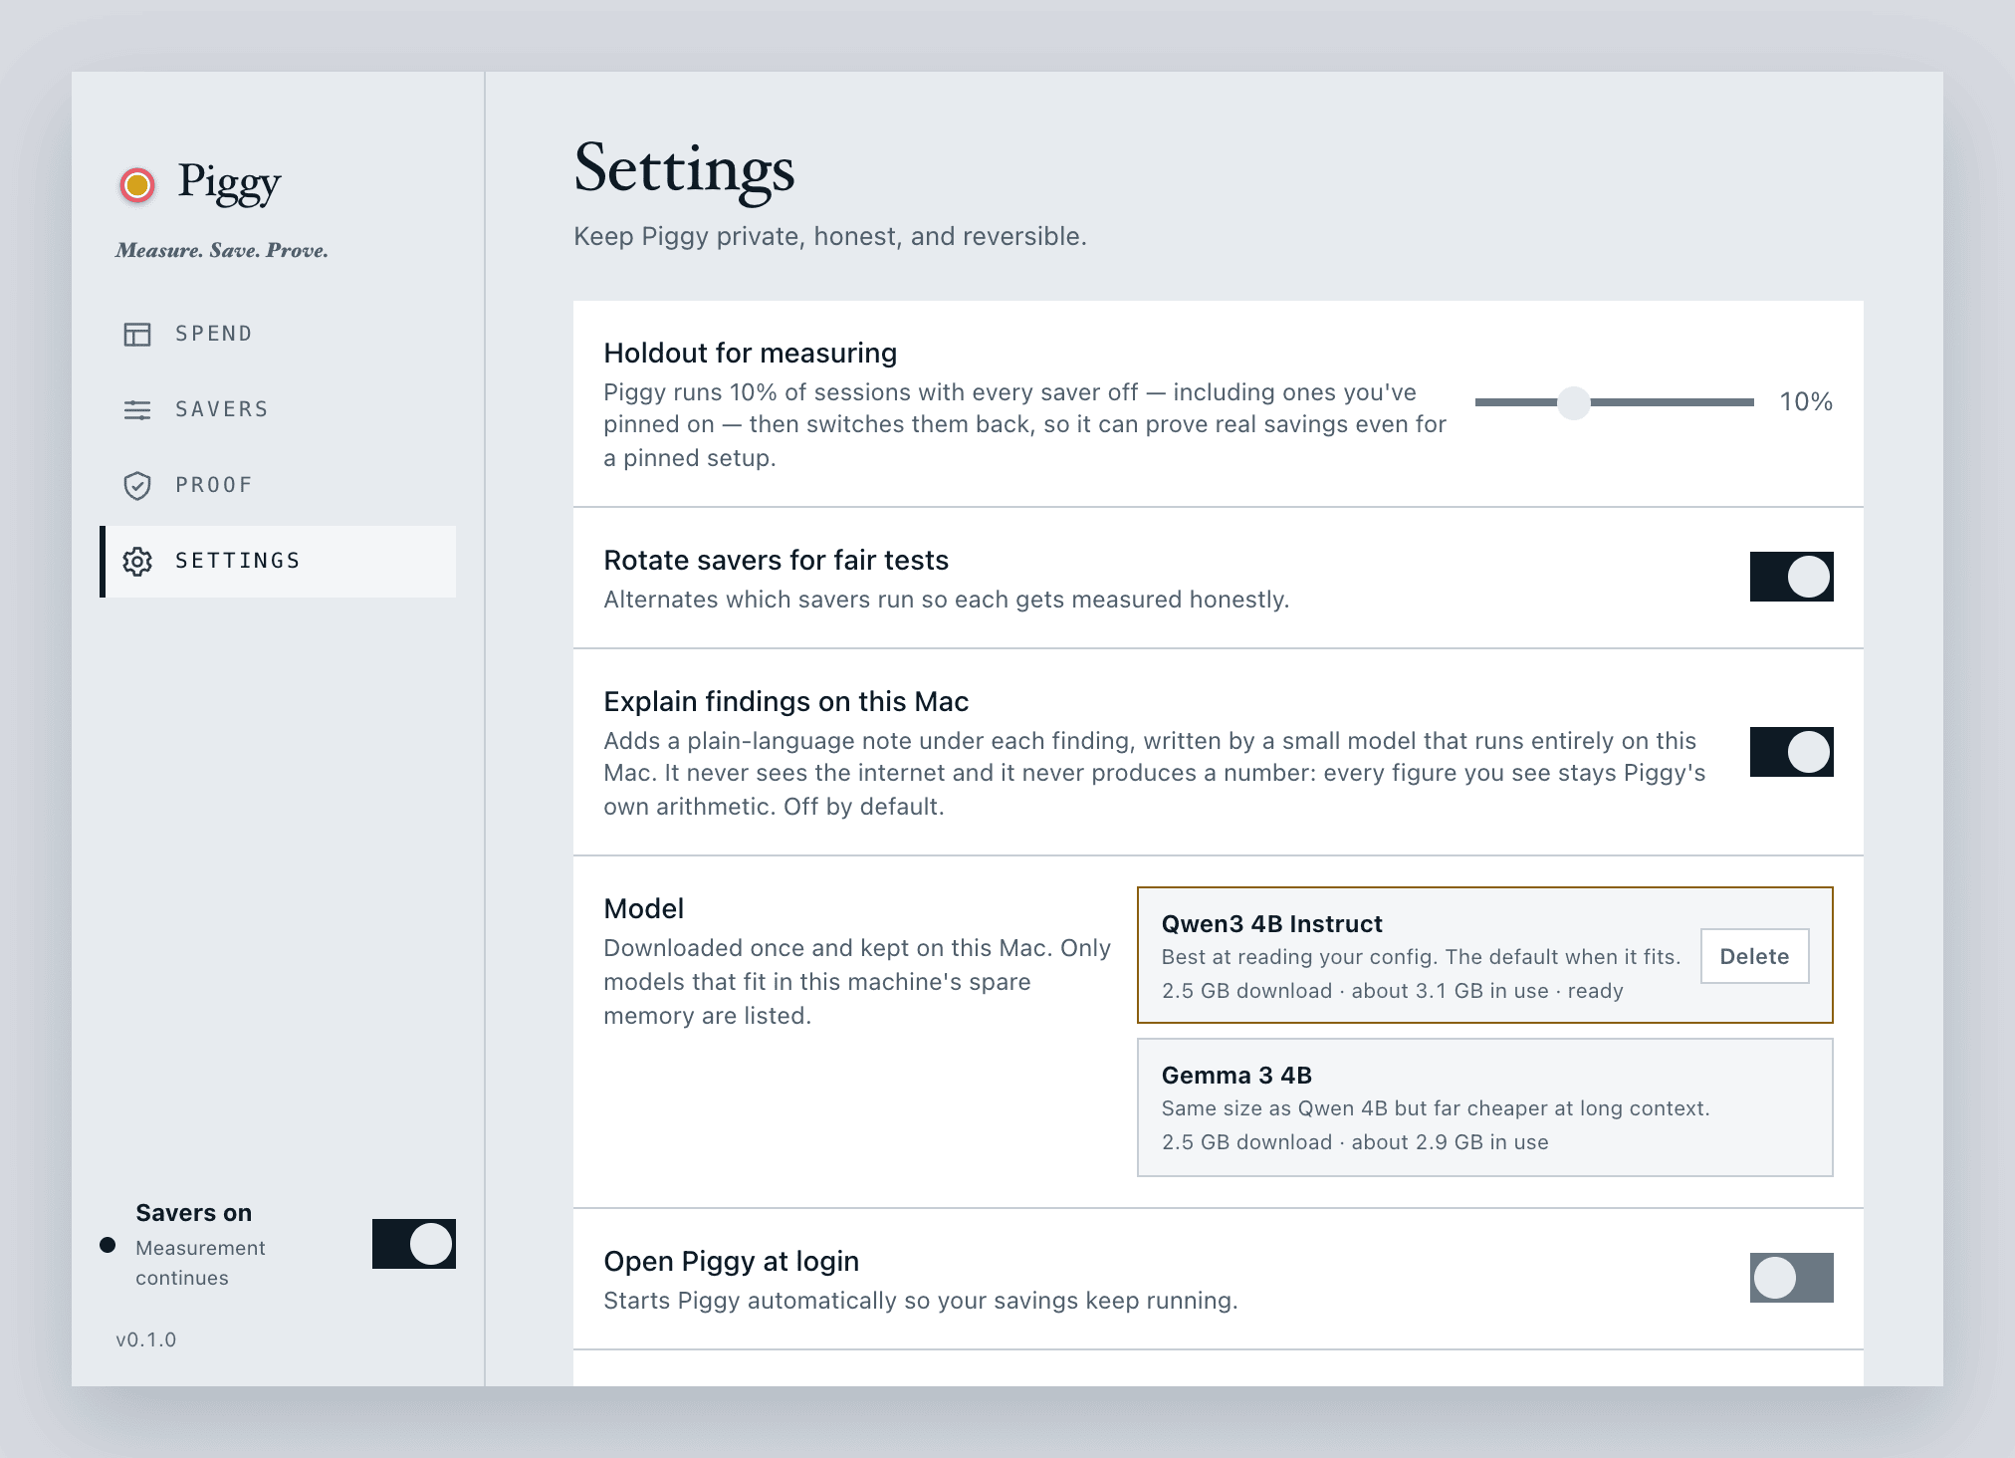
Task: Delete the Qwen3 4B Instruct model
Action: [1754, 956]
